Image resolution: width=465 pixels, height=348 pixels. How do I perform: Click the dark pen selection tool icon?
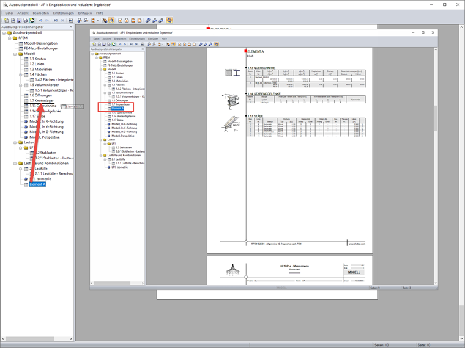coord(105,20)
